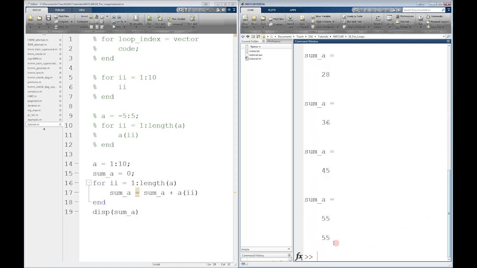This screenshot has height=268, width=477.
Task: Select notes.txt in Current Folder
Action: (x=255, y=51)
